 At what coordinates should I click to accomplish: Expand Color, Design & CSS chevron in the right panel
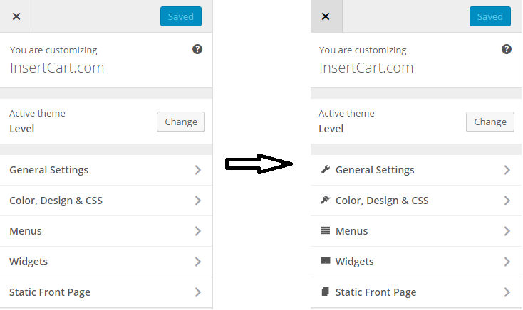[x=507, y=201]
